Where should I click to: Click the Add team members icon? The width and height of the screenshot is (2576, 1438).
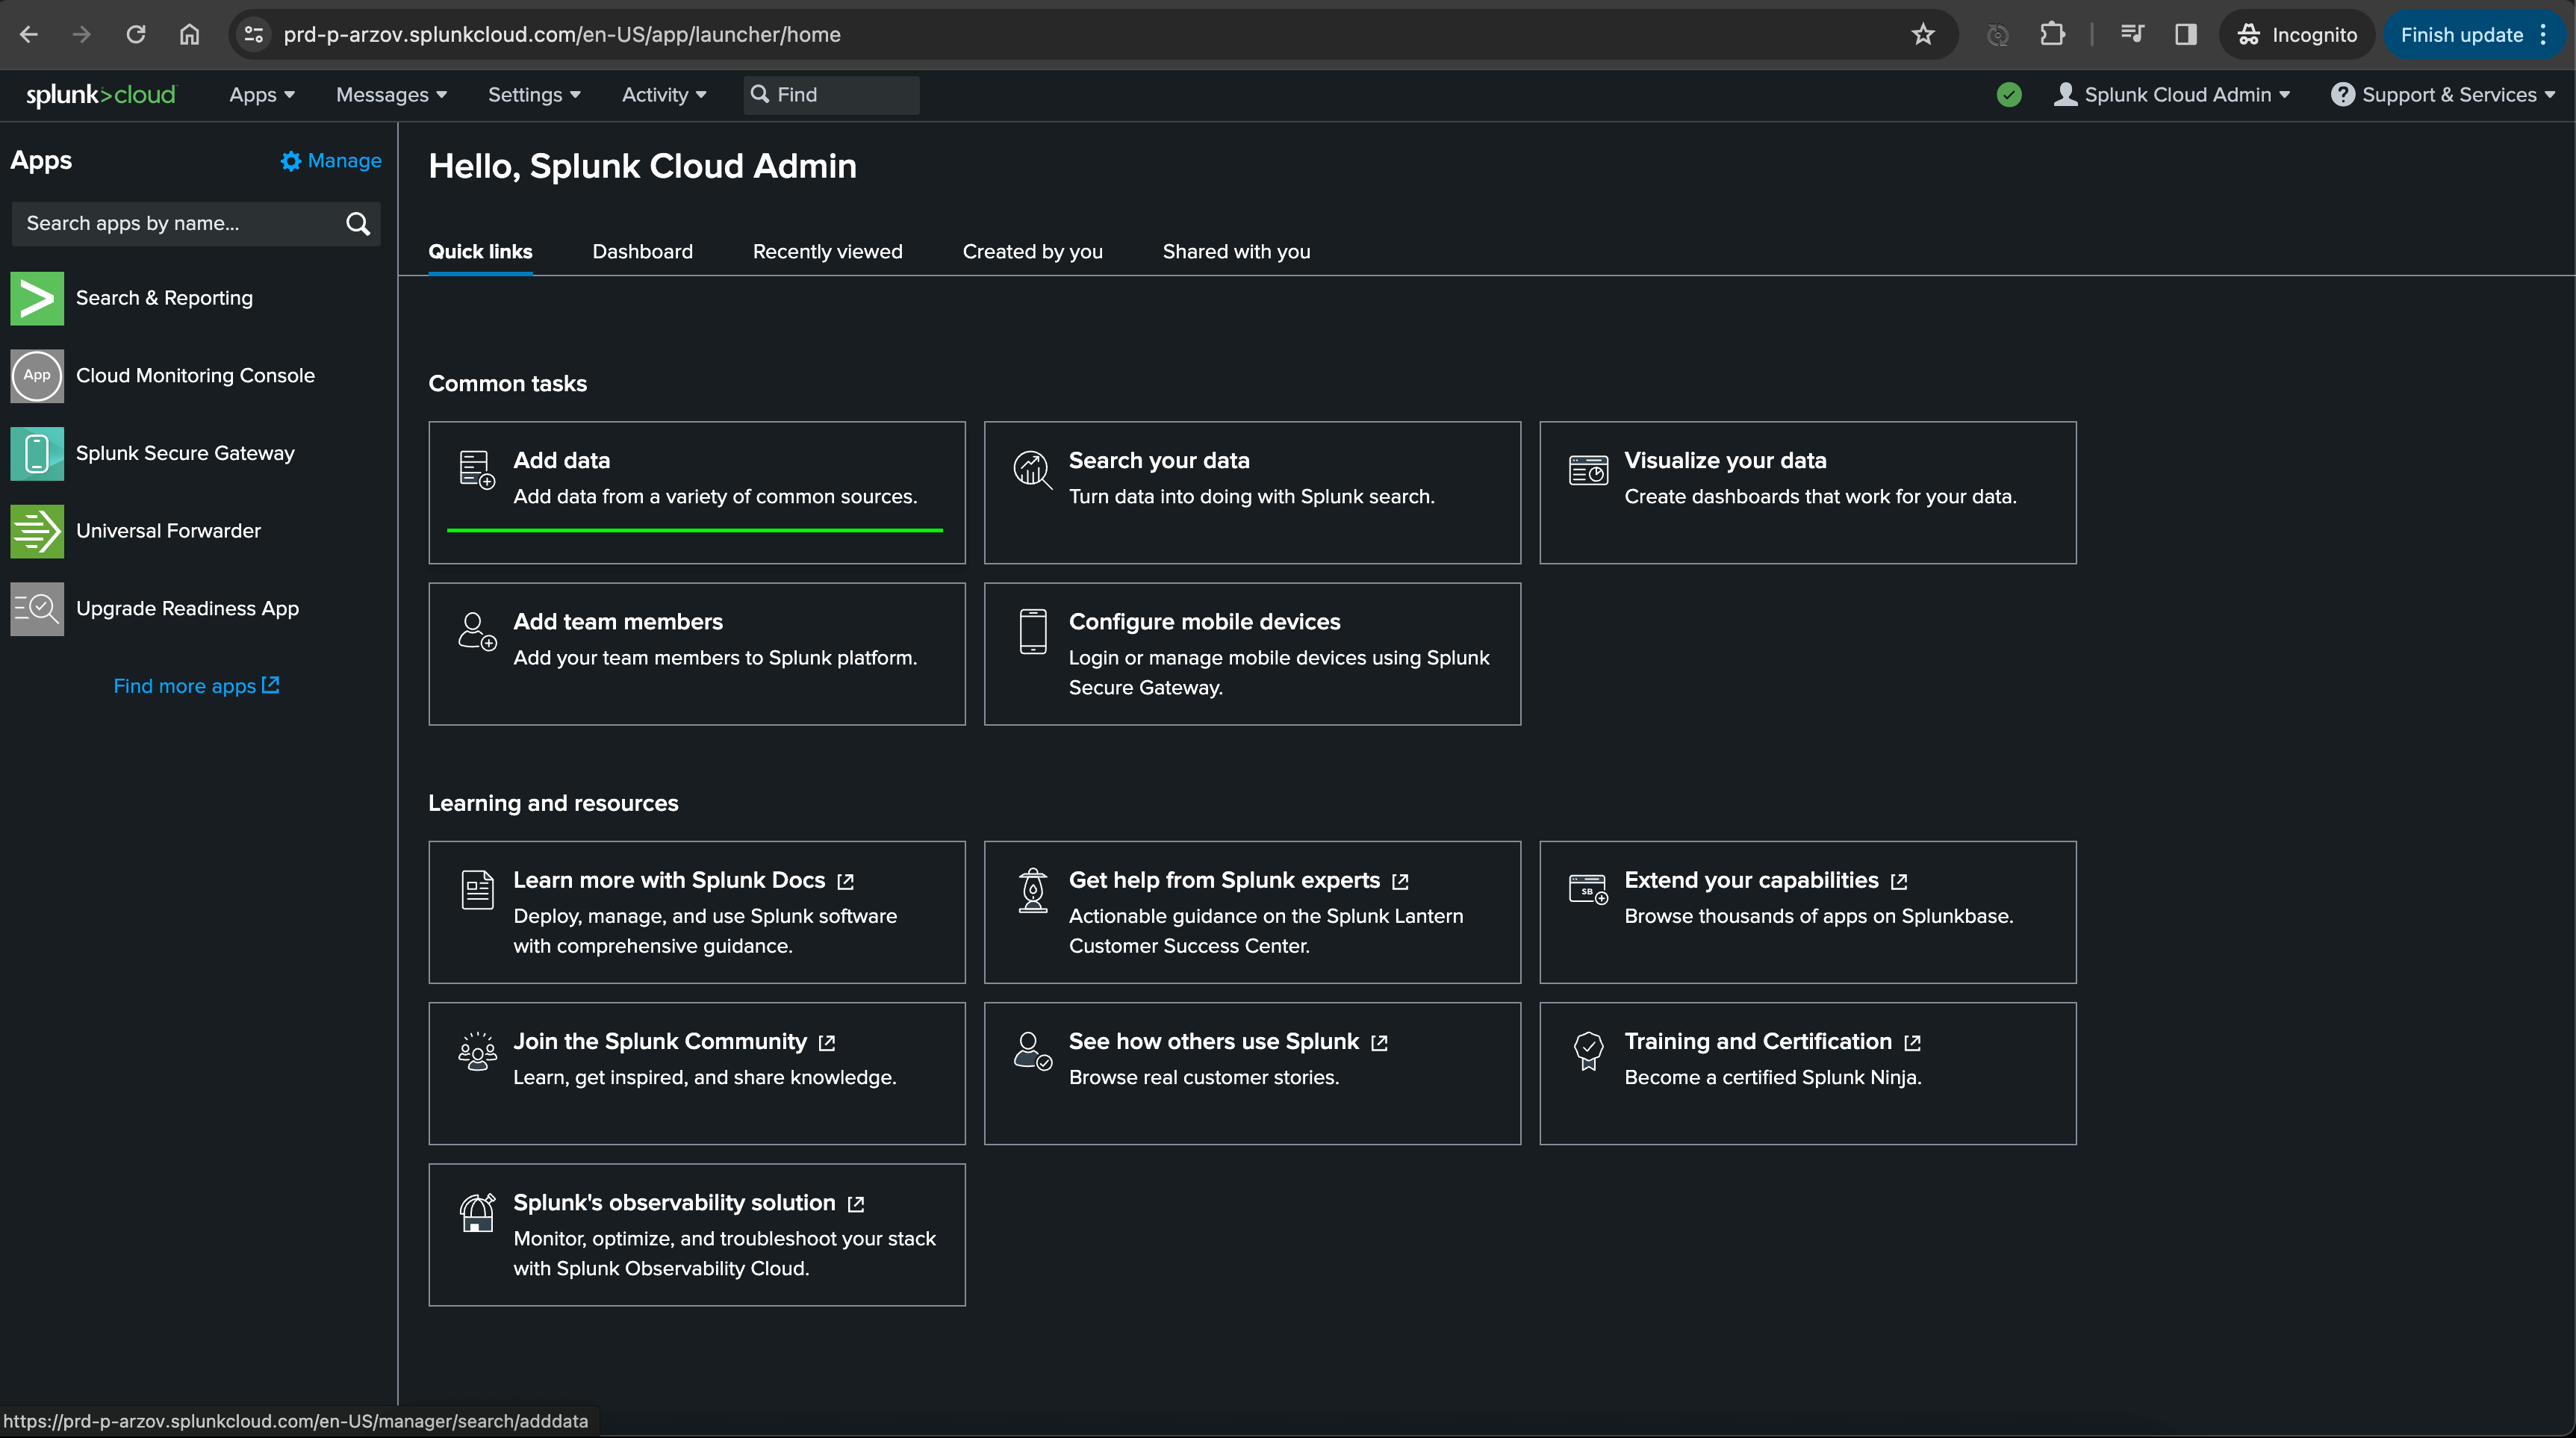coord(477,631)
